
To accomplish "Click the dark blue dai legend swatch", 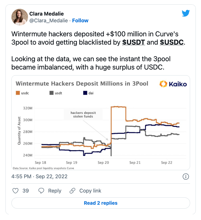I will [85, 93].
